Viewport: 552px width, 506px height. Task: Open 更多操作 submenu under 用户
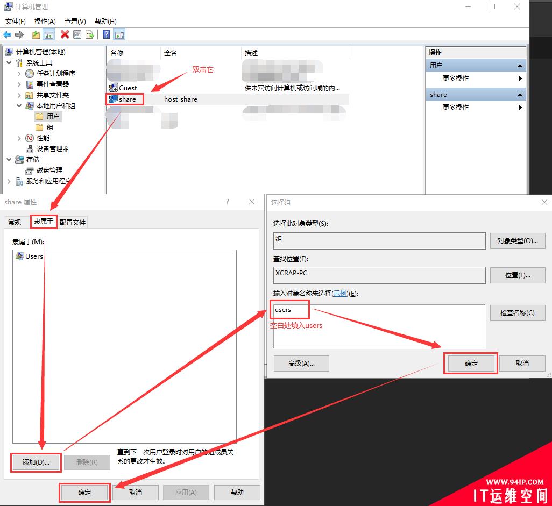476,78
